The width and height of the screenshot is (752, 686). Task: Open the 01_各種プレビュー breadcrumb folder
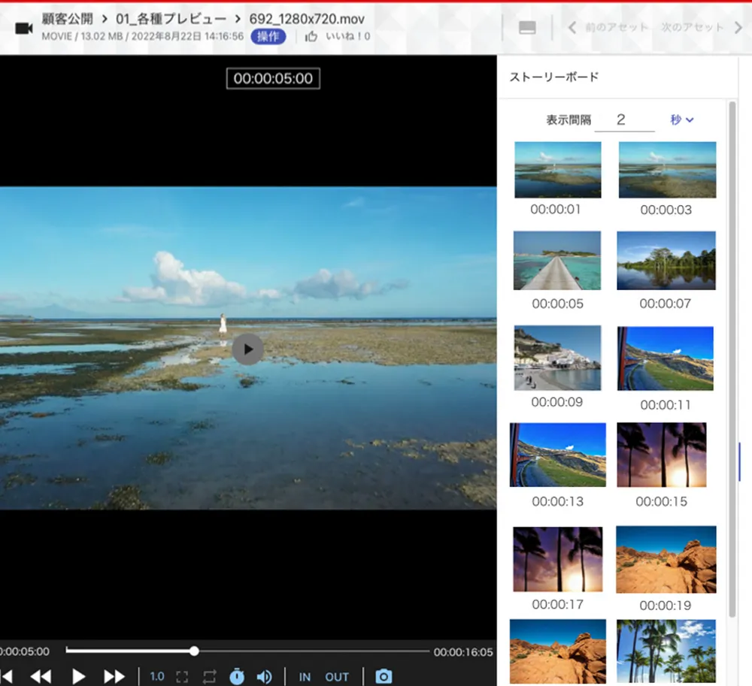(x=171, y=19)
